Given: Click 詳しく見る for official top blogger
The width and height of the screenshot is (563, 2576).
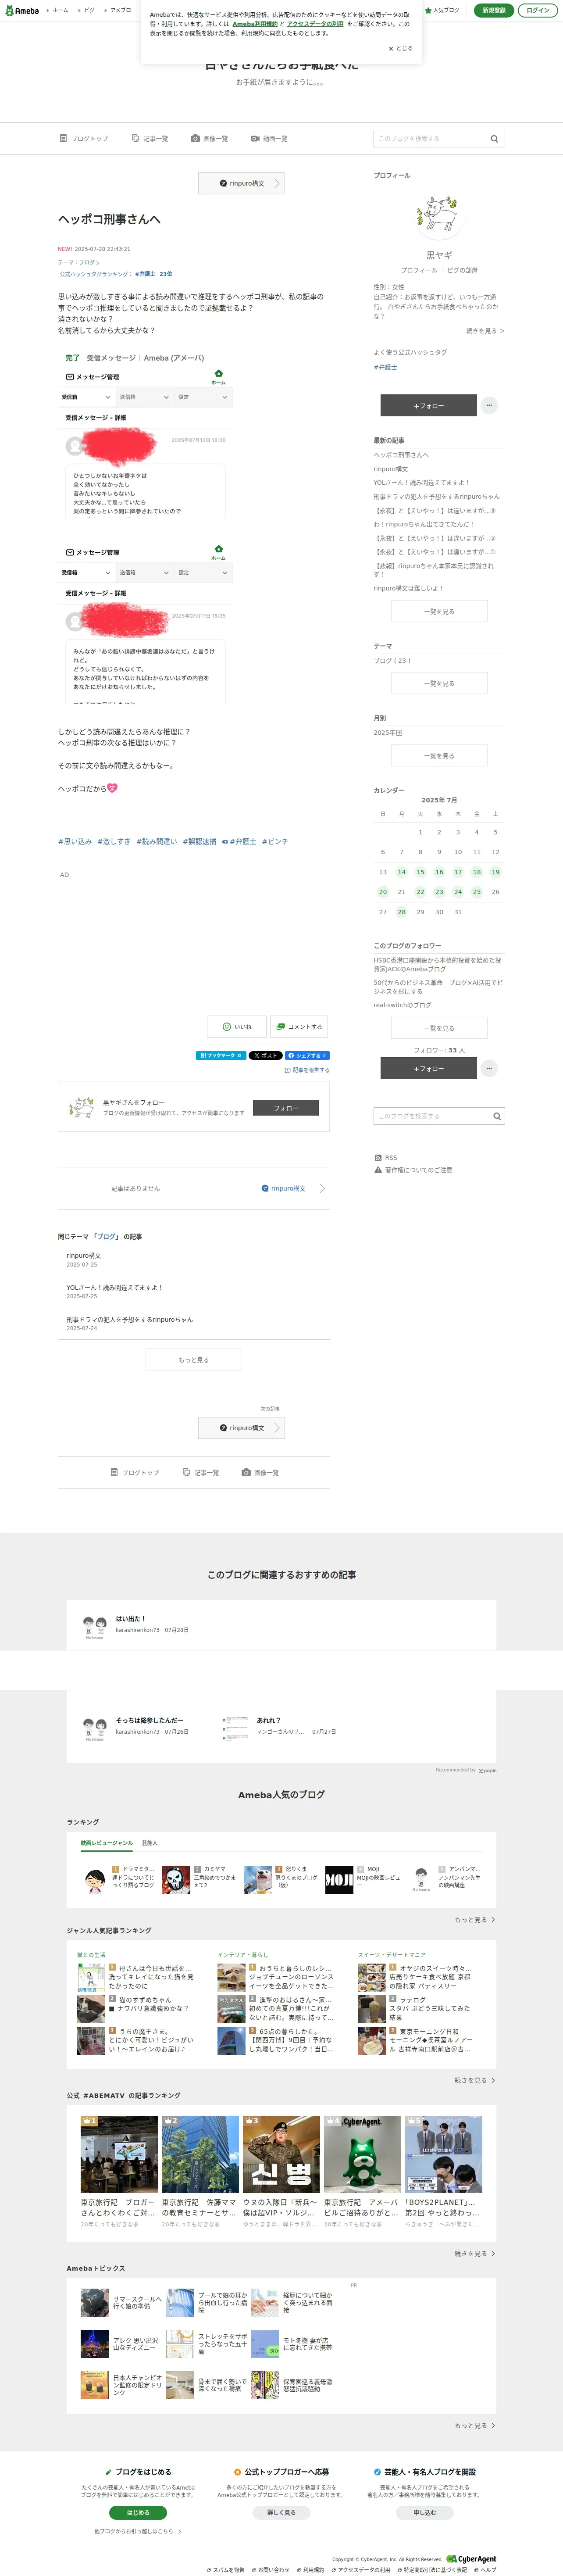Looking at the screenshot, I should coord(281,2512).
